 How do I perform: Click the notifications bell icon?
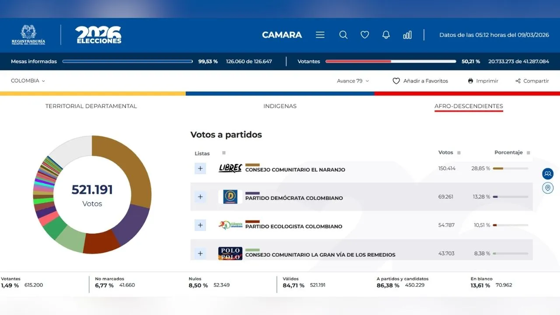(x=386, y=35)
